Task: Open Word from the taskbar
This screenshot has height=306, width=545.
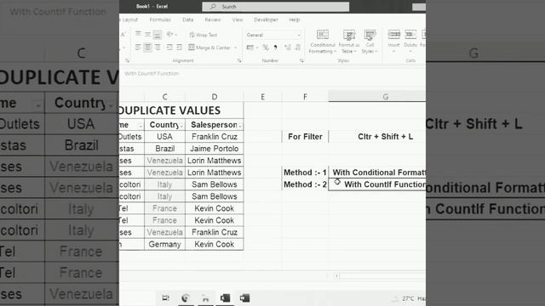Action: pos(244,298)
